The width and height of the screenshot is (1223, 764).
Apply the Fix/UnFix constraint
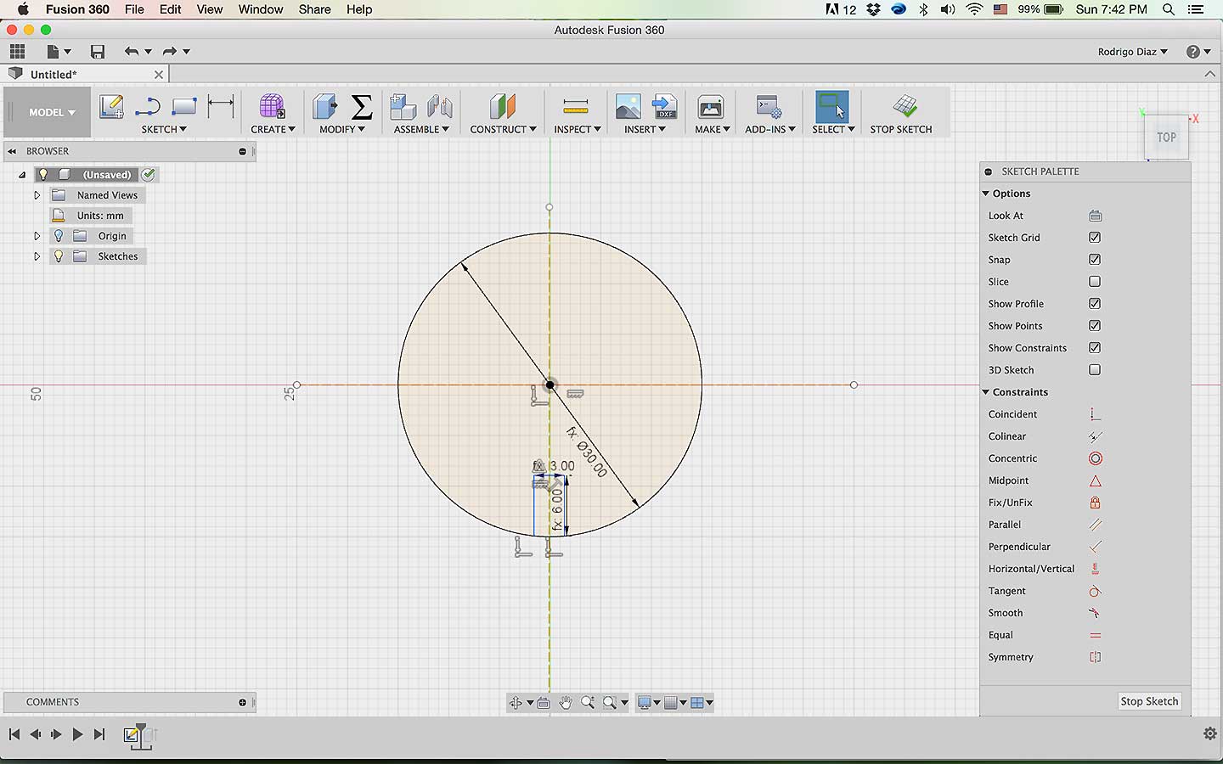tap(1096, 503)
